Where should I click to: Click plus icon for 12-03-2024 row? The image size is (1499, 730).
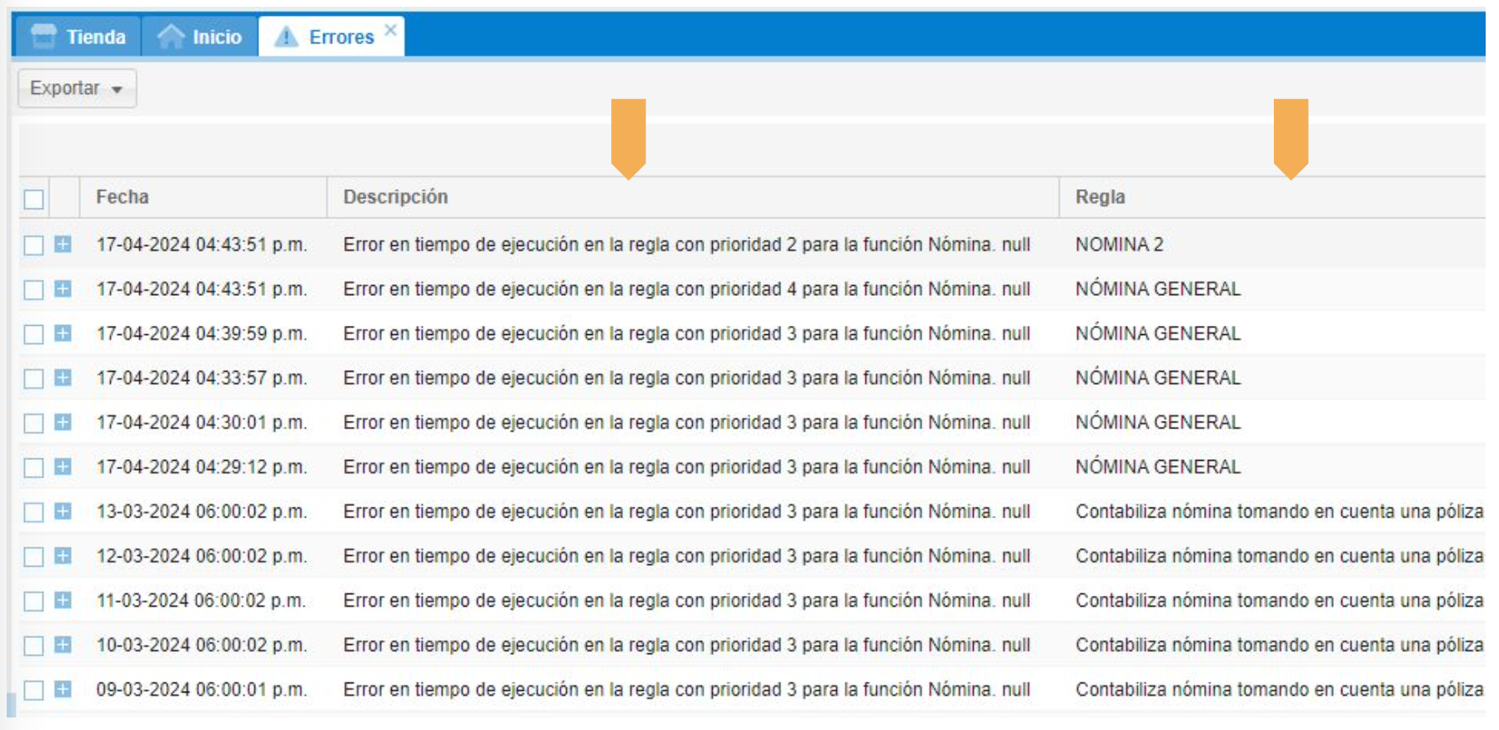[63, 556]
